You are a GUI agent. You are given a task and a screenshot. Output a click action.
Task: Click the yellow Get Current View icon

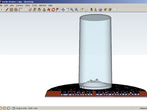81,10
